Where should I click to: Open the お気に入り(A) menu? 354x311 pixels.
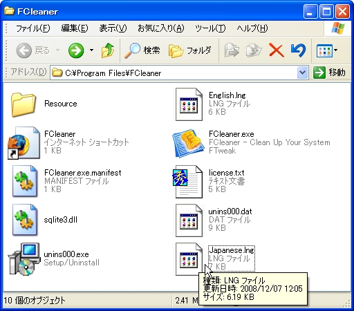(x=161, y=28)
